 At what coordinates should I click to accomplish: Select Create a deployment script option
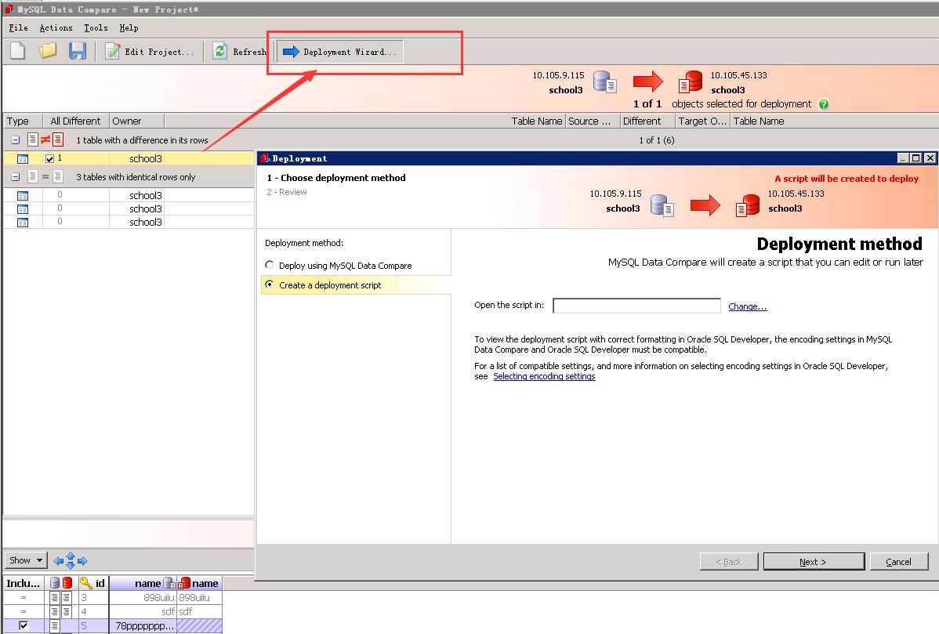(x=270, y=284)
